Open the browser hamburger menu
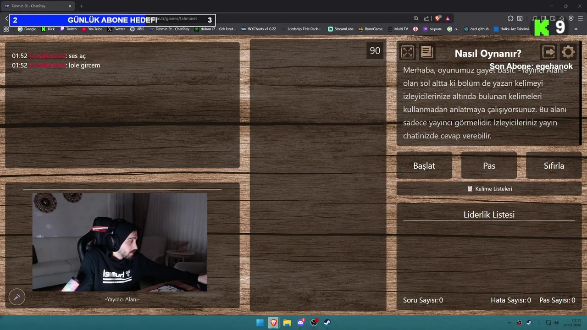 [580, 18]
